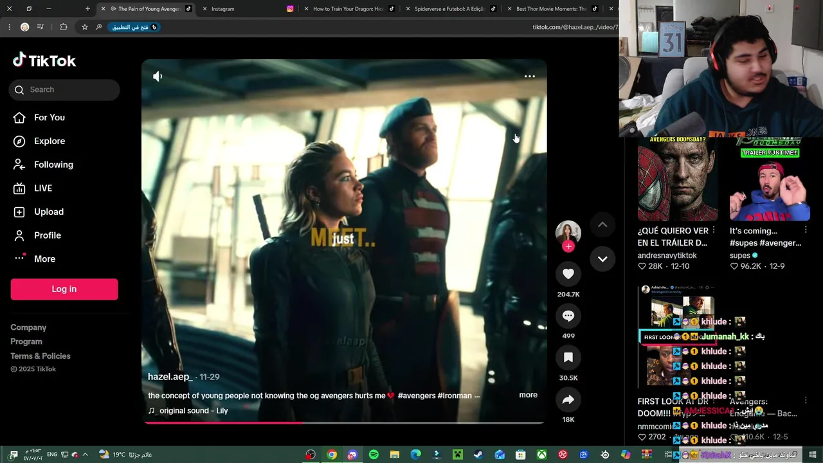Expand the Program footer section
This screenshot has width=823, height=463.
[26, 341]
